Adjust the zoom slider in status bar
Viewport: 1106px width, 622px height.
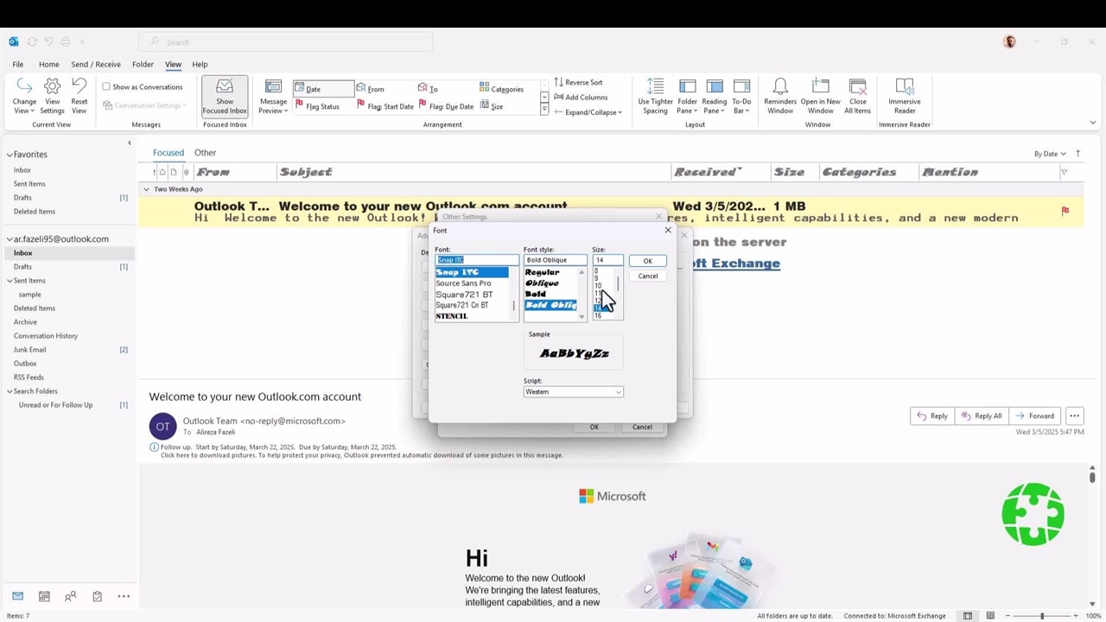[x=1042, y=616]
